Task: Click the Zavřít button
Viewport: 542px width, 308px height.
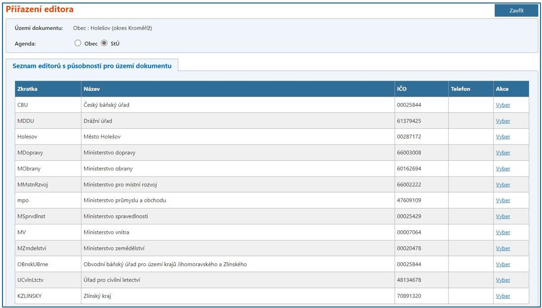Action: point(516,10)
